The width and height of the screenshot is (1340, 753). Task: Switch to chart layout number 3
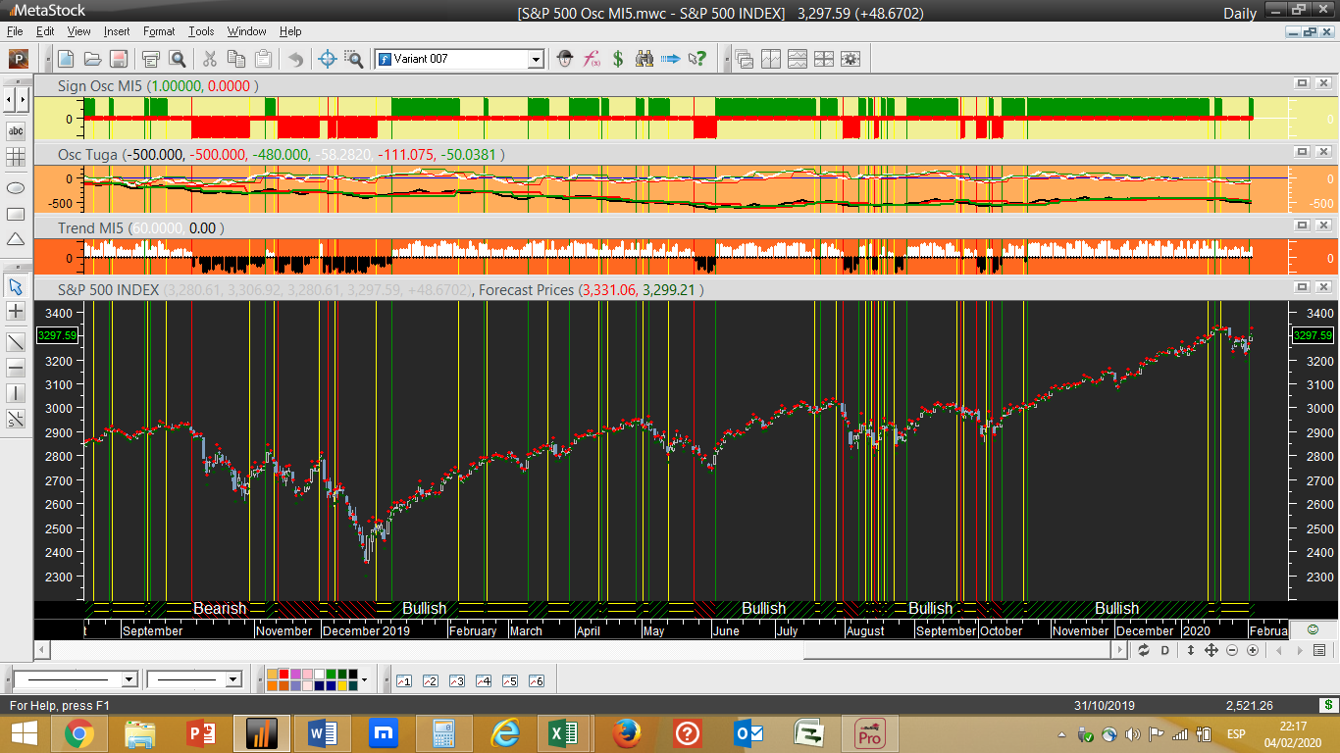(x=456, y=680)
